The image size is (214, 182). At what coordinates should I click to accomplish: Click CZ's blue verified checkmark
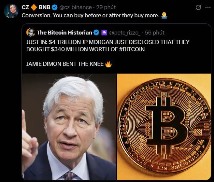pyautogui.click(x=54, y=7)
